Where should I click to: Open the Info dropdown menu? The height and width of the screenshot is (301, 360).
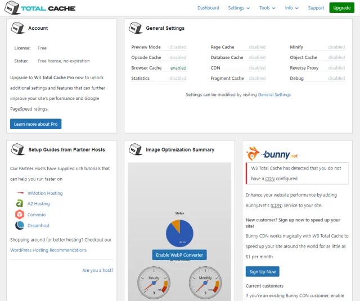click(291, 8)
